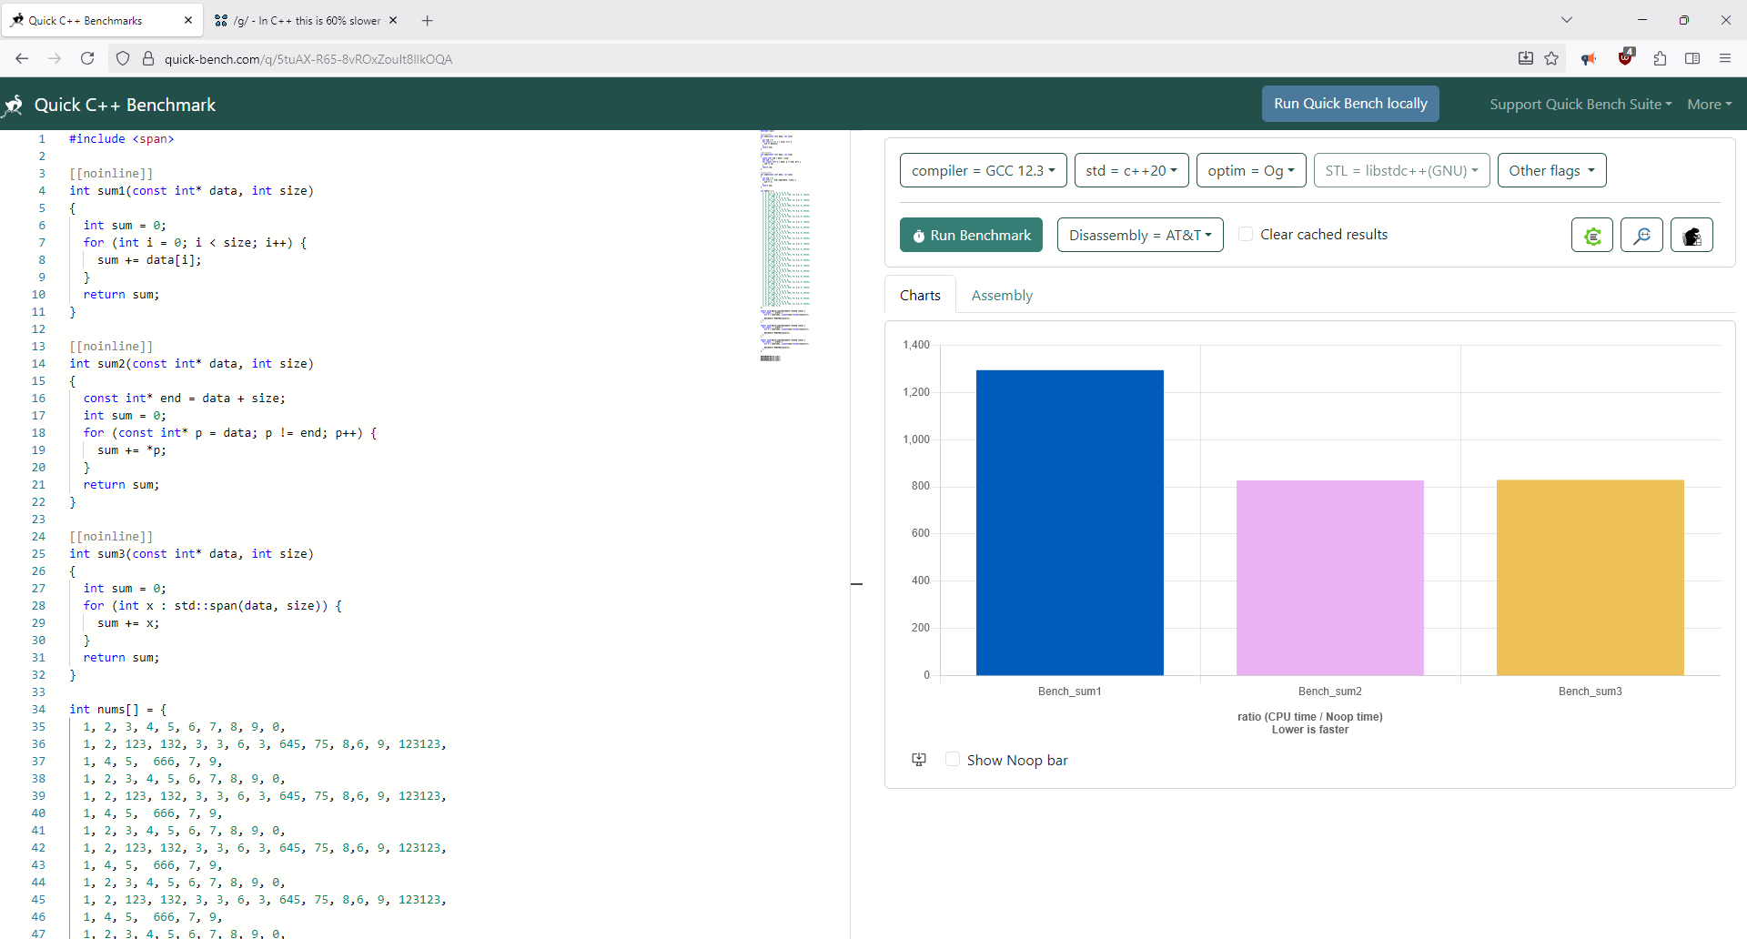The width and height of the screenshot is (1747, 939).
Task: Open the uBlock Origin extension icon
Action: (x=1625, y=58)
